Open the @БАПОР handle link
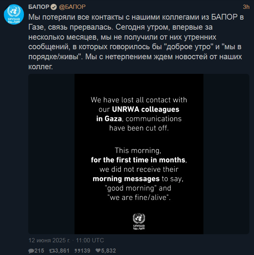The width and height of the screenshot is (254, 255). (72, 7)
